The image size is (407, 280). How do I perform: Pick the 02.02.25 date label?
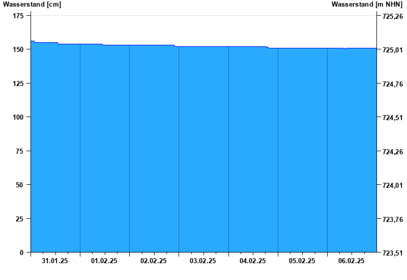pos(154,261)
